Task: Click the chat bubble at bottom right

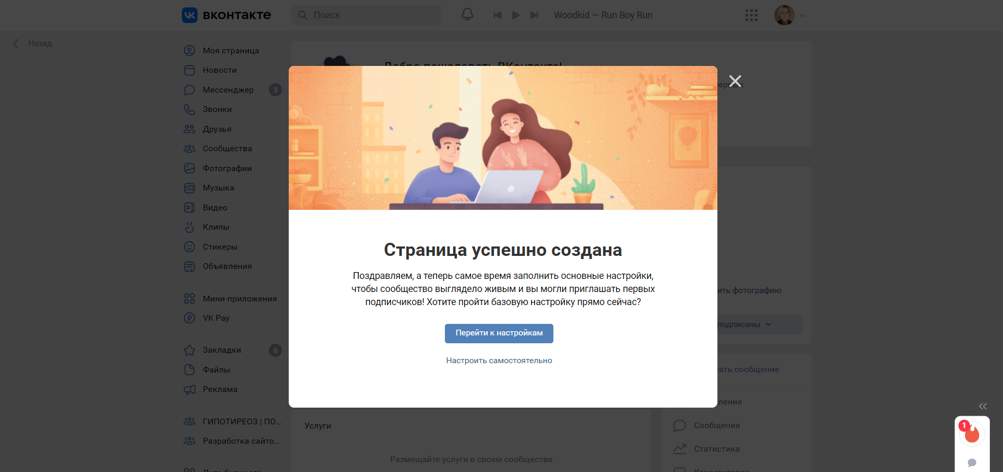Action: tap(972, 463)
